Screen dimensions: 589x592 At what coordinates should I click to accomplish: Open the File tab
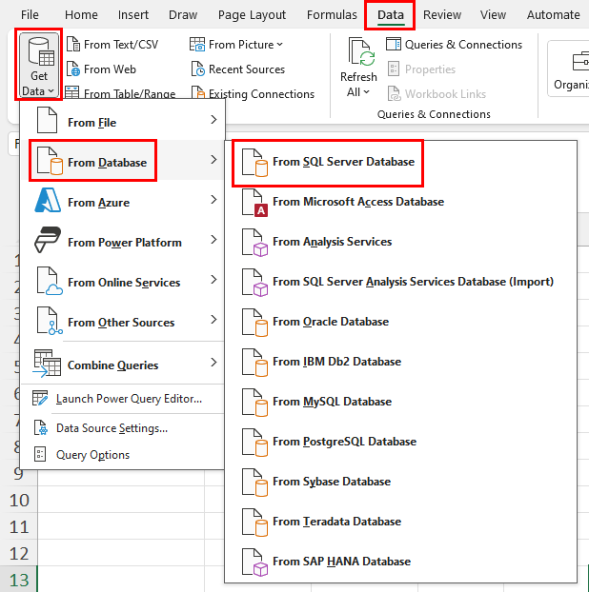(x=30, y=14)
